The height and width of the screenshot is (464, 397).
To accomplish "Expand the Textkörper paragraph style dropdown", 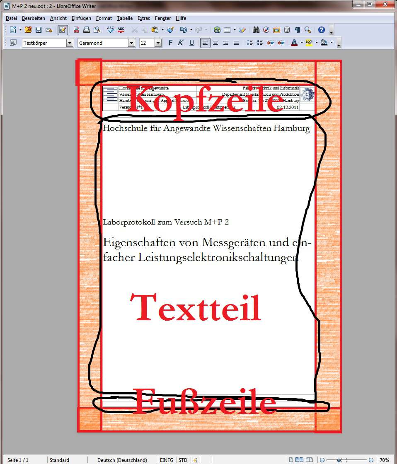I will [x=70, y=43].
